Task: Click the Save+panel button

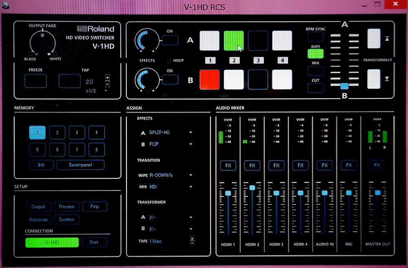Action: click(x=80, y=165)
